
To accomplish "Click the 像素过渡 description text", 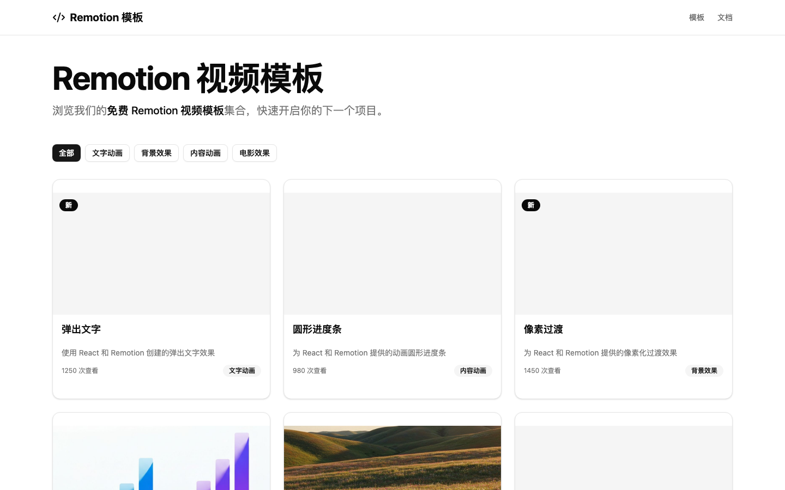I will click(x=601, y=353).
